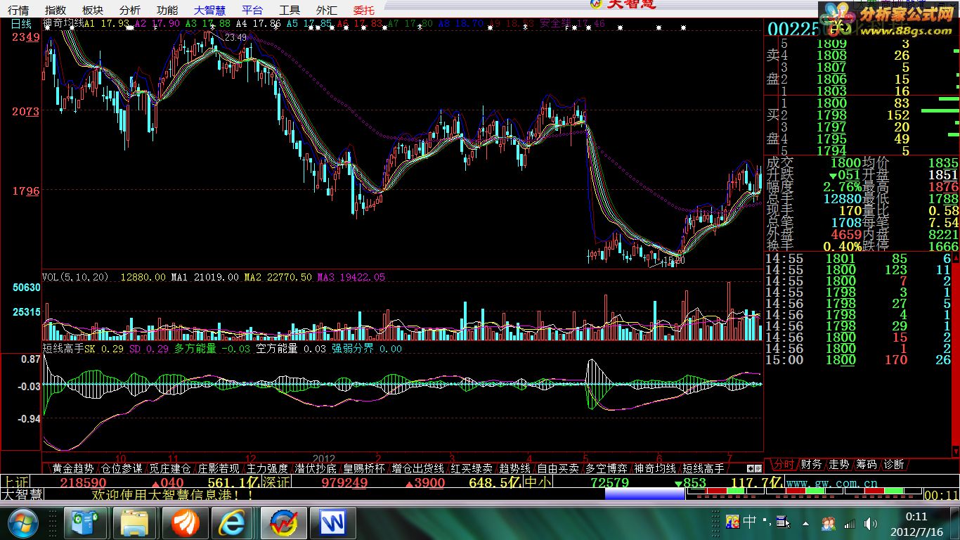Select the 庄影若现 indicator tab
Viewport: 960px width, 540px height.
[219, 468]
